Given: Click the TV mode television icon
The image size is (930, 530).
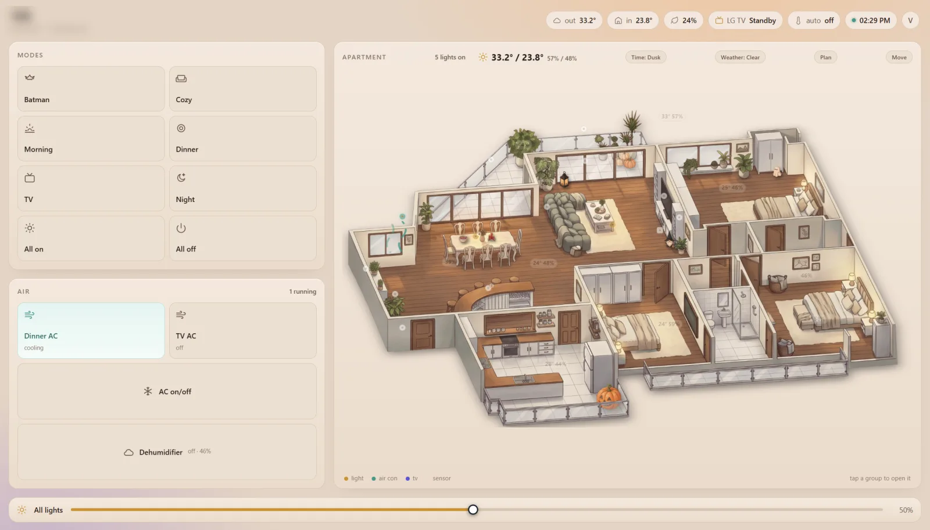Looking at the screenshot, I should pyautogui.click(x=30, y=178).
